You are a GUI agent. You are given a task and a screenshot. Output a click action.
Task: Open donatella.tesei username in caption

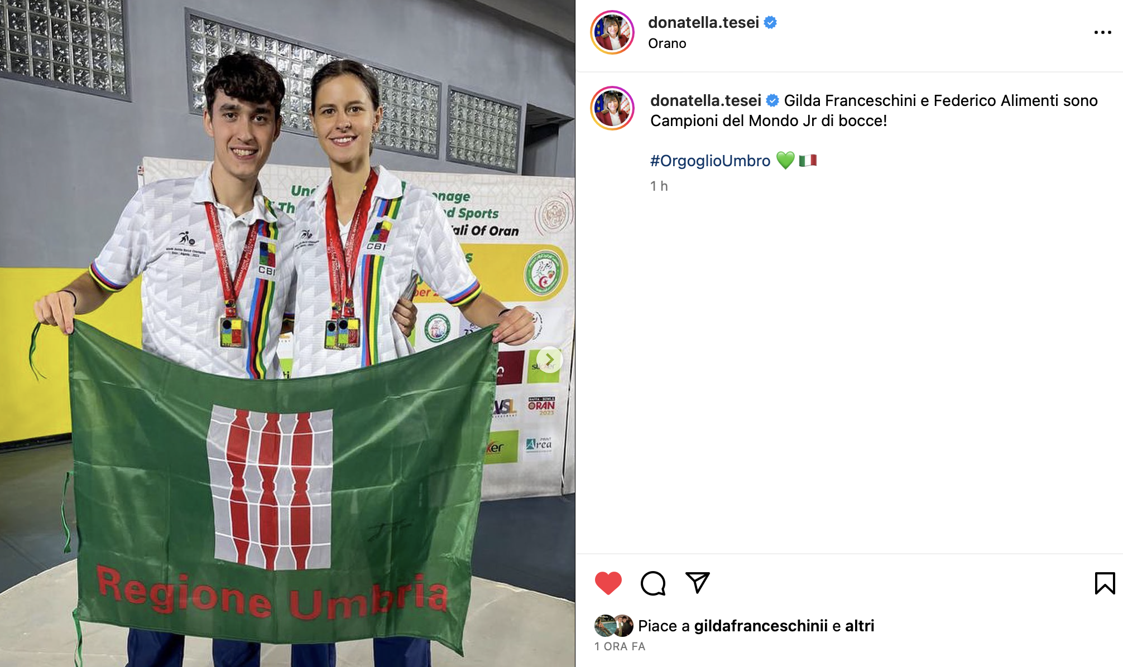point(706,100)
